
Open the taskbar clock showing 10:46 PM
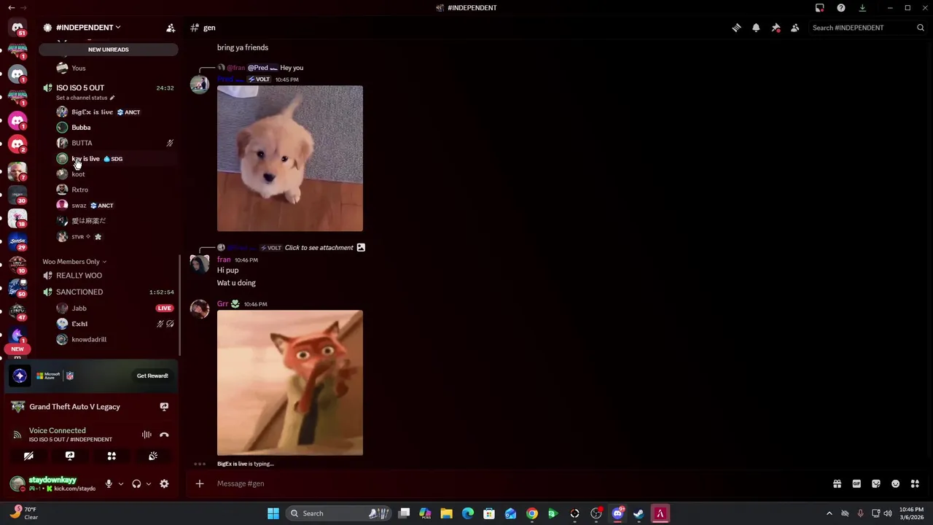911,513
